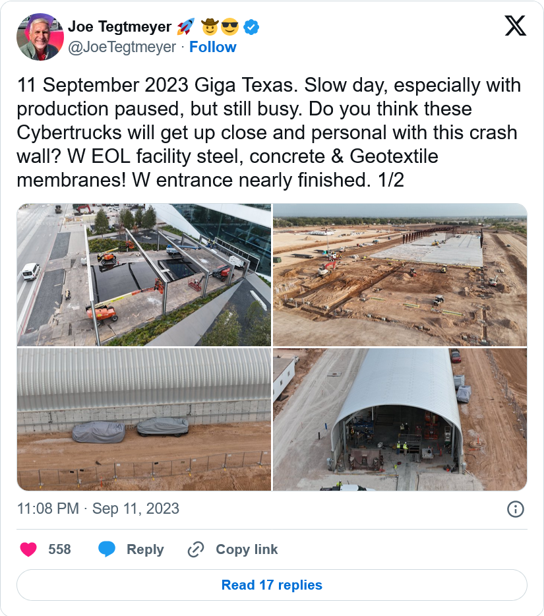Screen dimensions: 544x616
Task: Open the covered Cybertrucks photo
Action: [144, 419]
